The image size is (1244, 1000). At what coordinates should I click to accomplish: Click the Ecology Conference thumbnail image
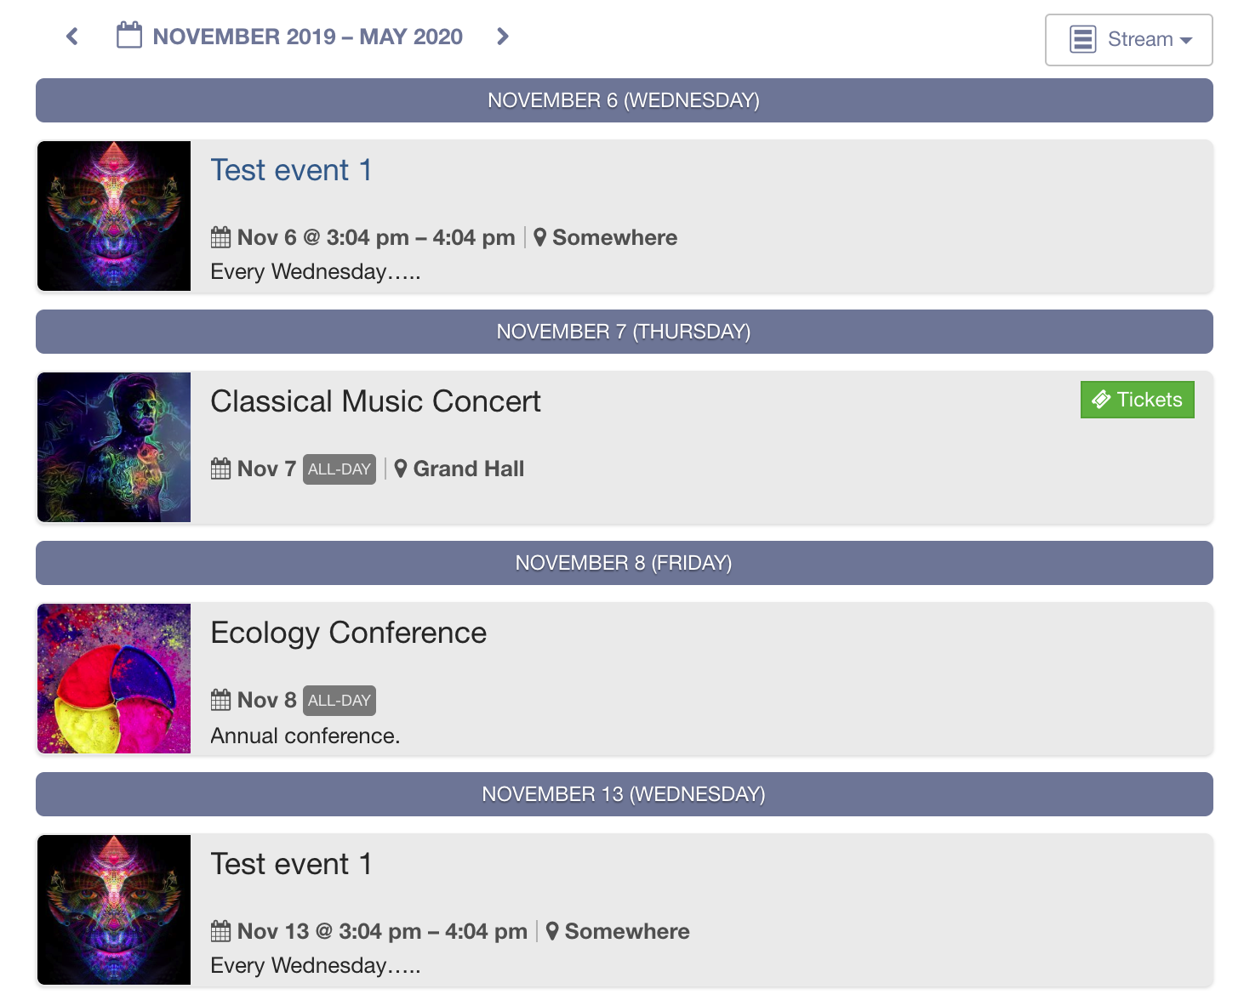pyautogui.click(x=114, y=679)
